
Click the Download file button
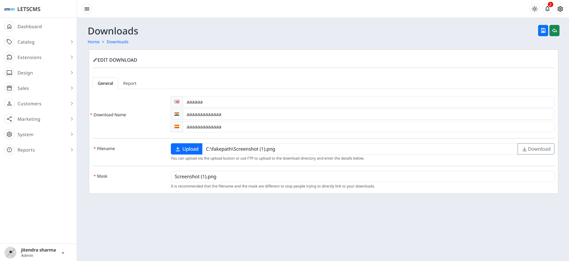(536, 149)
